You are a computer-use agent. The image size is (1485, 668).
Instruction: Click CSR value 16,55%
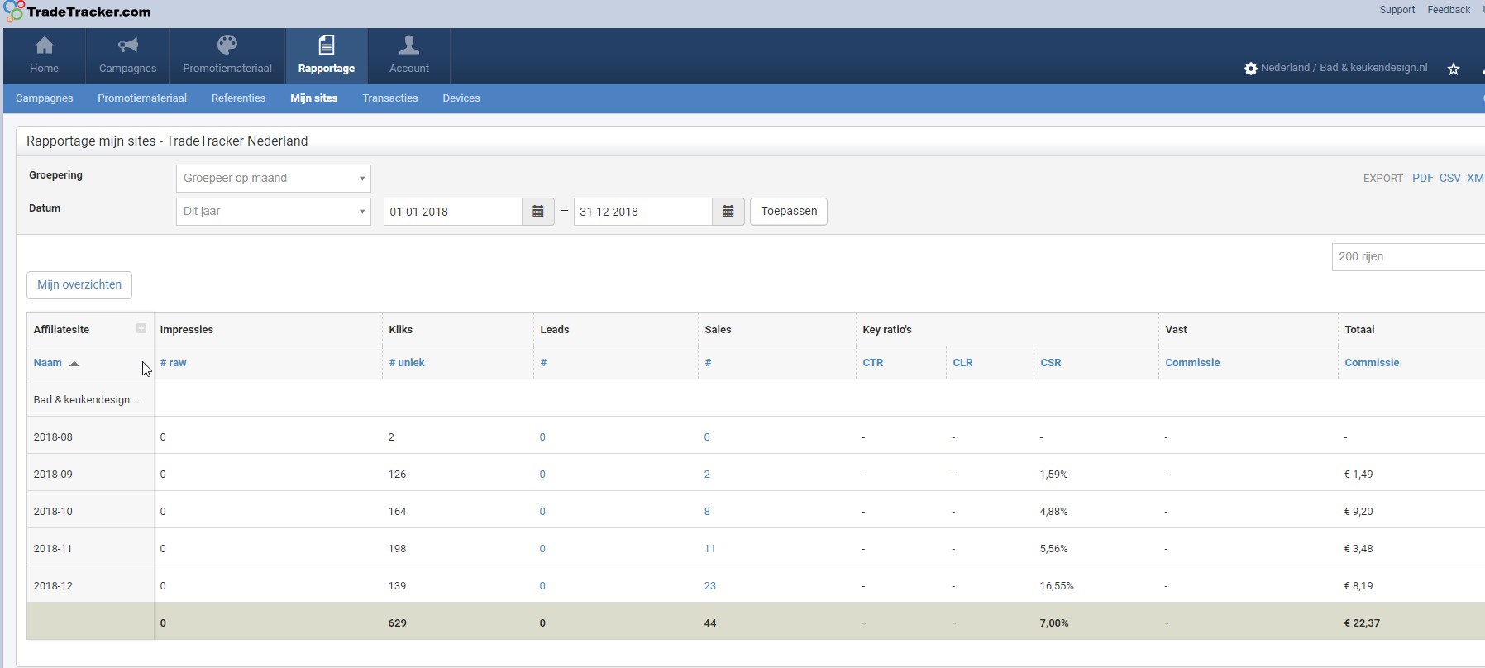click(x=1057, y=585)
